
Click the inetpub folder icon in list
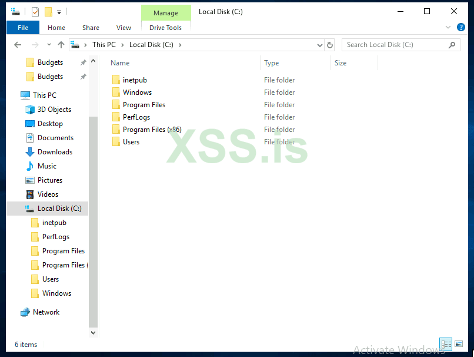point(116,80)
